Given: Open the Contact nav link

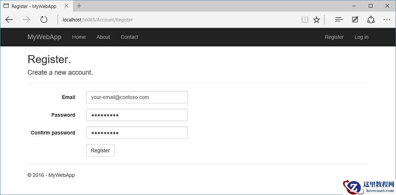Looking at the screenshot, I should [x=129, y=37].
